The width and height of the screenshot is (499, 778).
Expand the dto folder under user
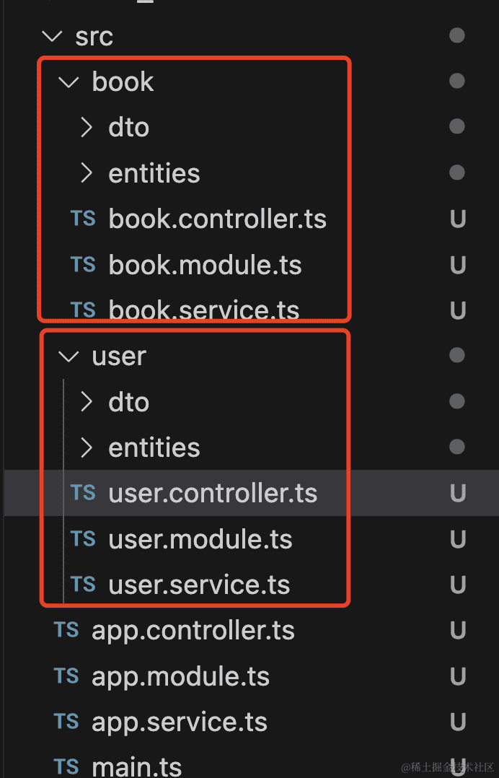(87, 402)
